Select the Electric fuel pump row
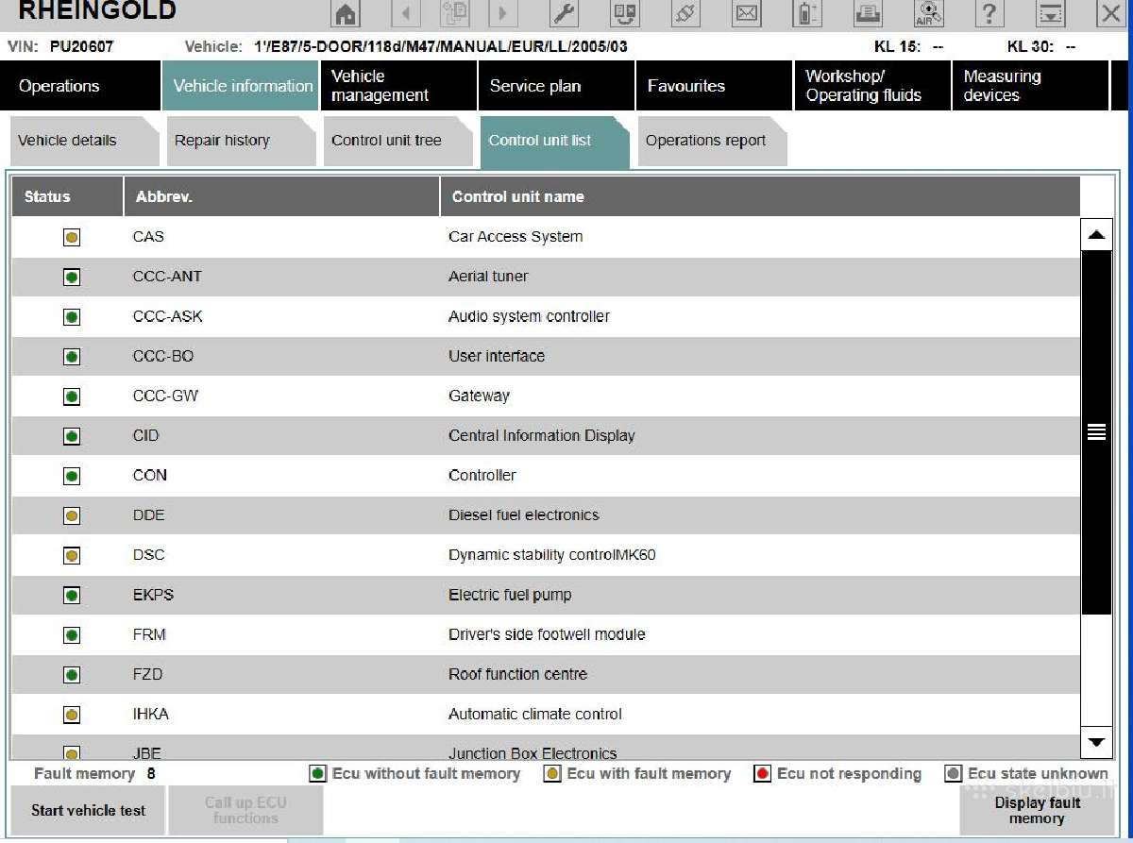 click(x=546, y=595)
